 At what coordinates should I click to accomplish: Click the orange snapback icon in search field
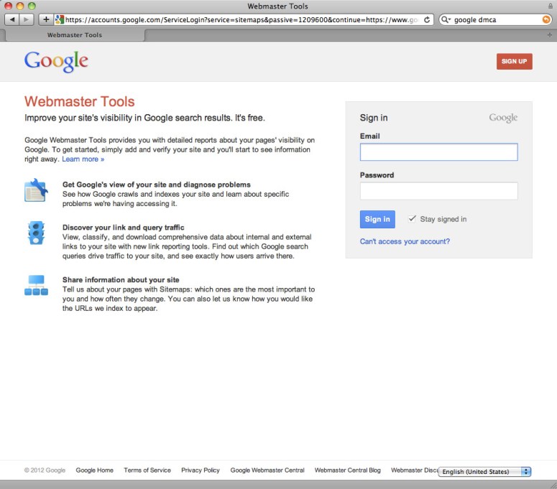(x=546, y=20)
